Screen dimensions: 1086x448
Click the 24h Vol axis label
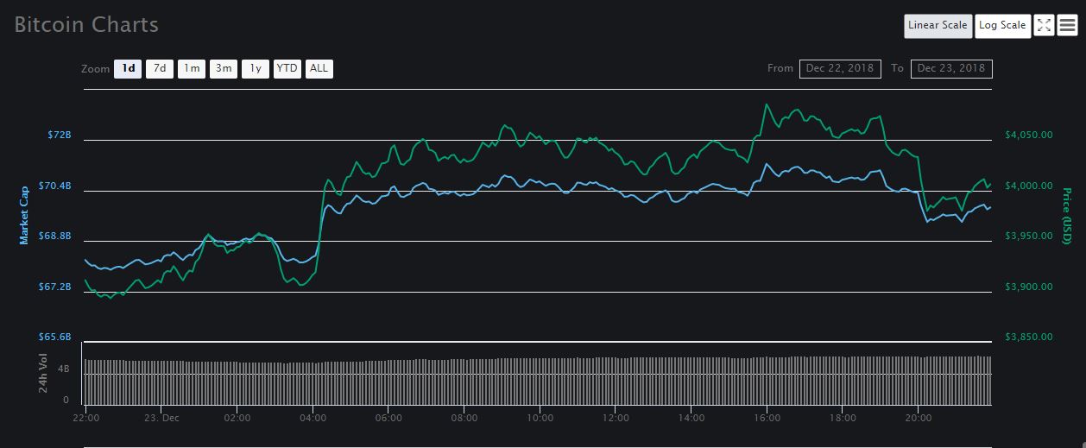point(43,373)
